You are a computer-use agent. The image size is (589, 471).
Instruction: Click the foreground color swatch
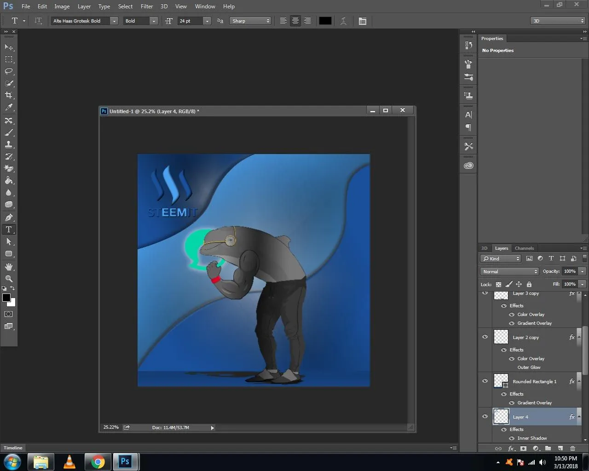[6, 298]
